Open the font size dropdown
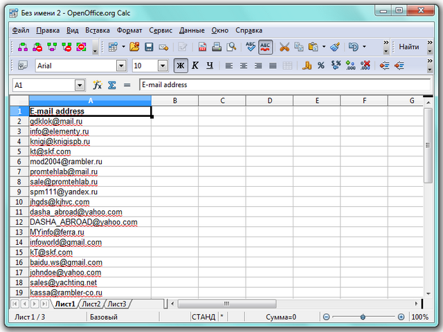The image size is (443, 332). click(x=163, y=66)
